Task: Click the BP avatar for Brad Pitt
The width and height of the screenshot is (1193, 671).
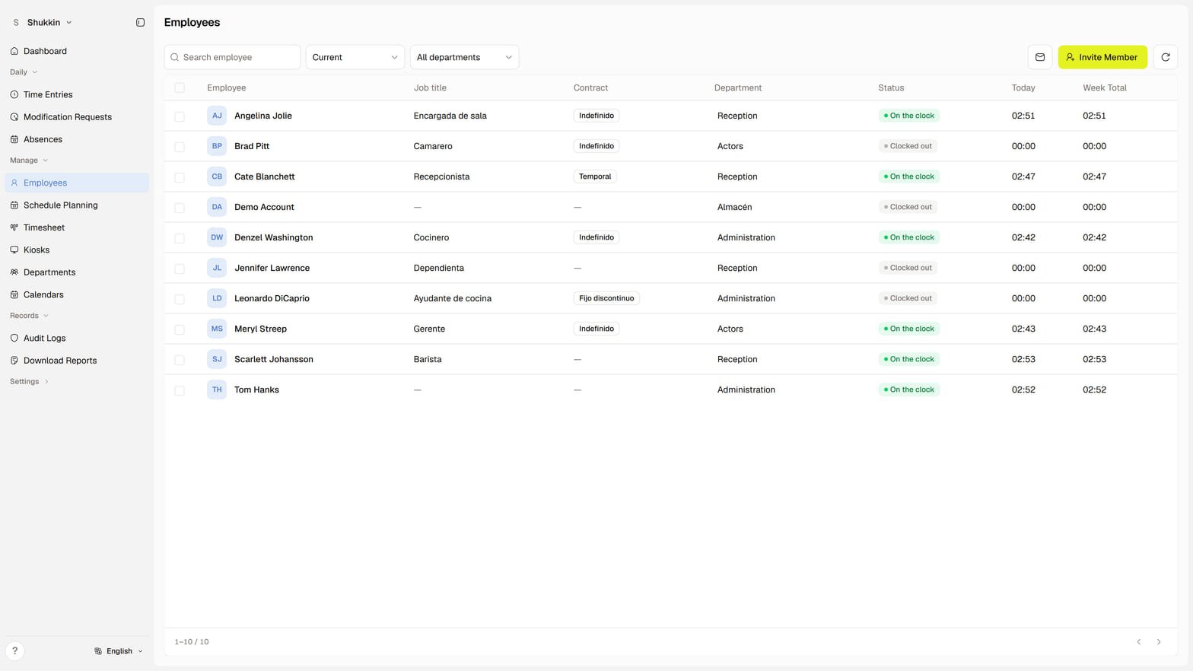Action: pos(217,146)
